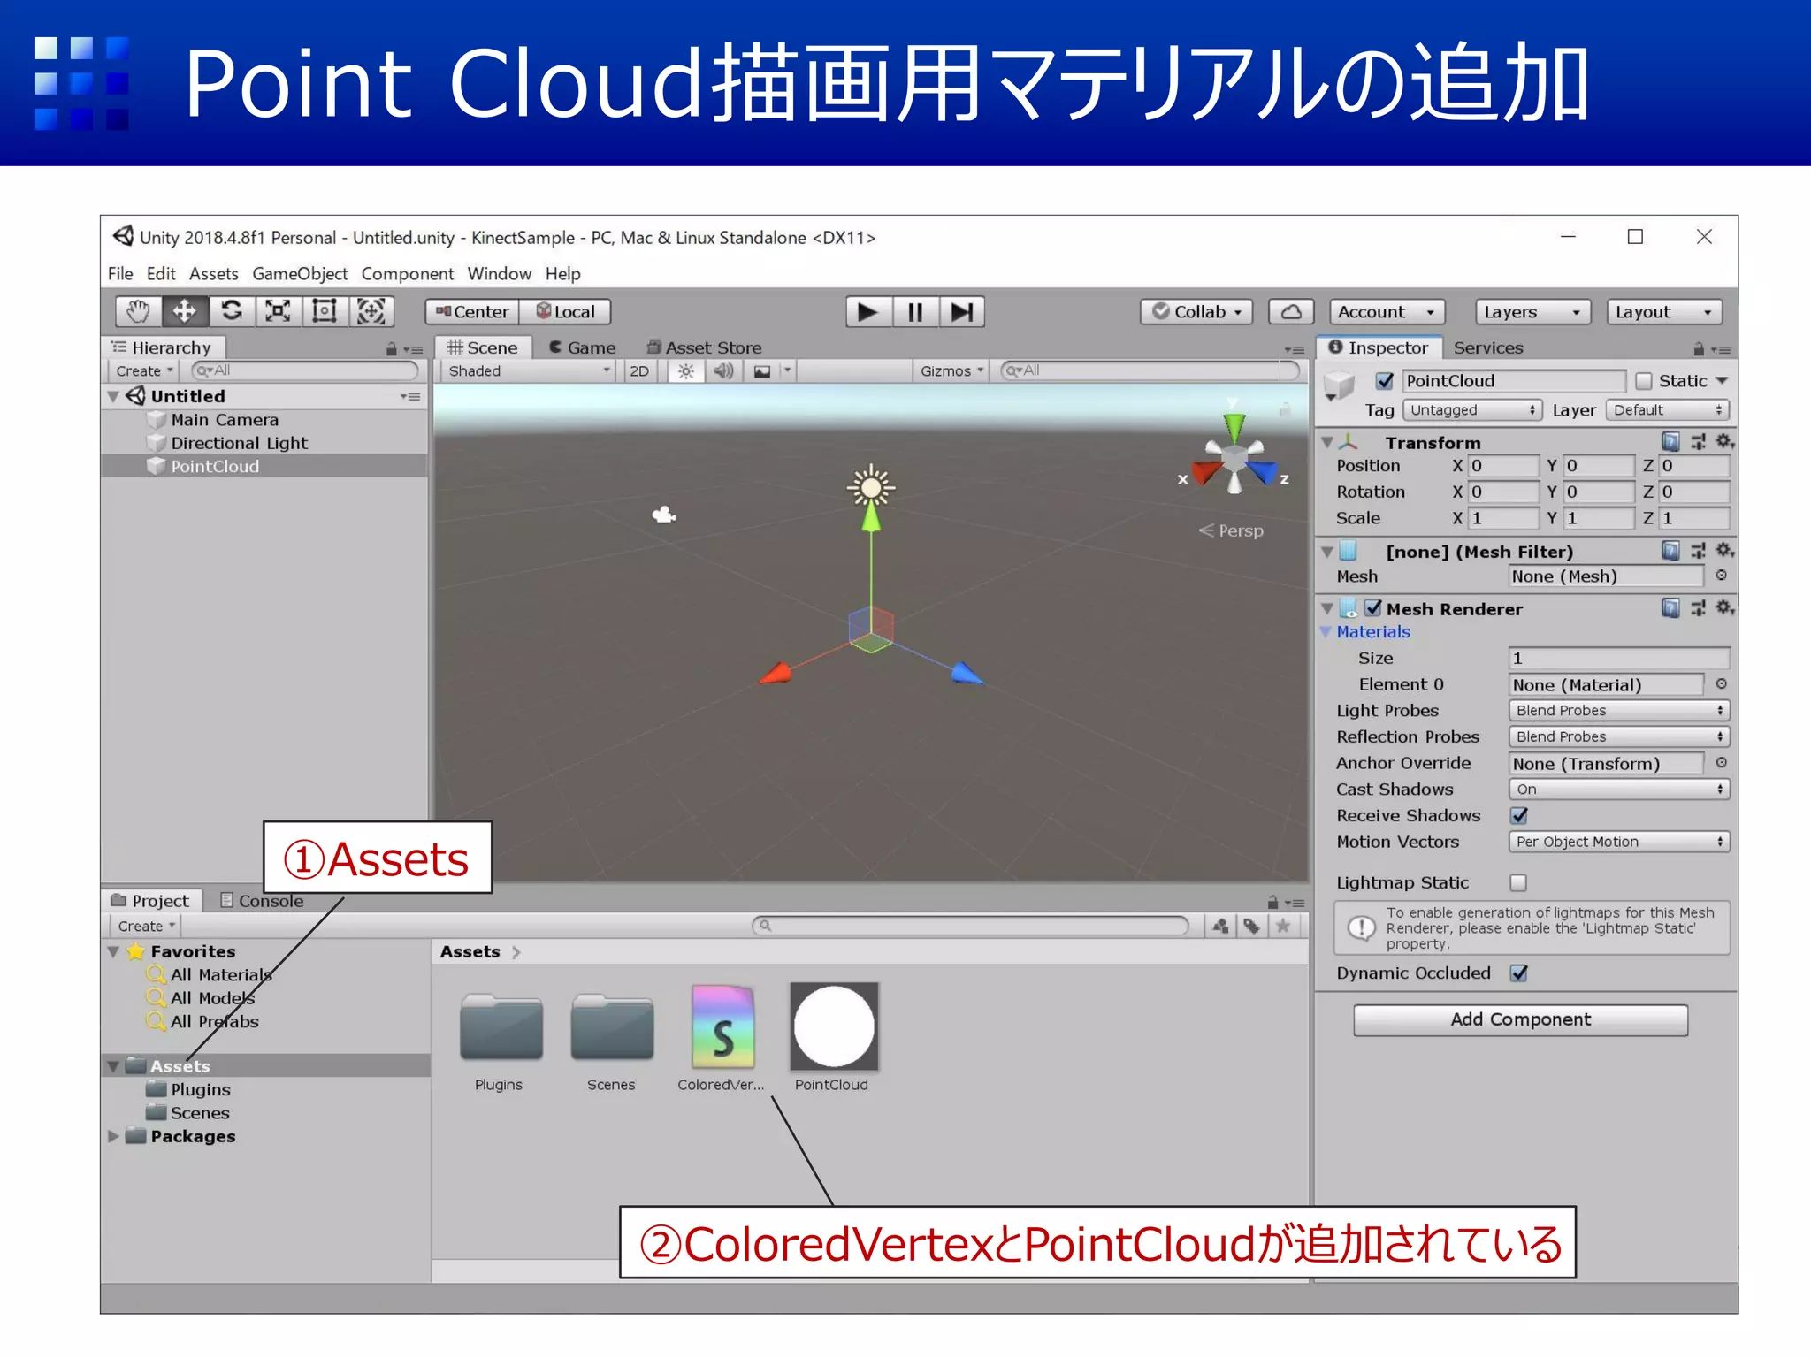
Task: Click Hierarchy Create button
Action: pyautogui.click(x=143, y=370)
